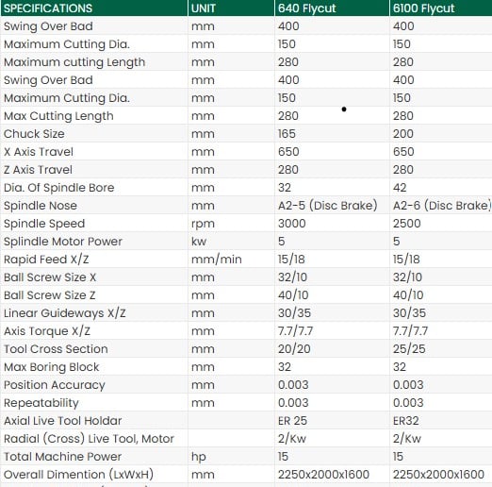The width and height of the screenshot is (492, 487).
Task: Click the 'ER 25' tool holder cell
Action: [292, 421]
